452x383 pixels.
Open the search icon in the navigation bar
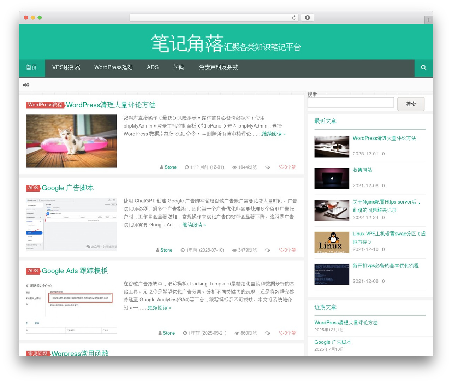[423, 67]
